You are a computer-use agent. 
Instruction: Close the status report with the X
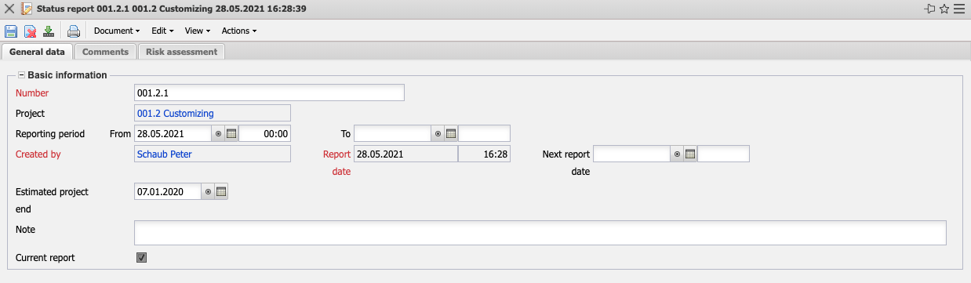pyautogui.click(x=9, y=9)
